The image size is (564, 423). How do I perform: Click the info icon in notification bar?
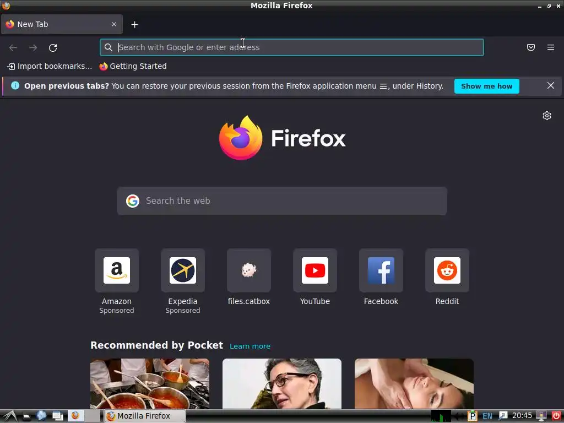coord(15,85)
